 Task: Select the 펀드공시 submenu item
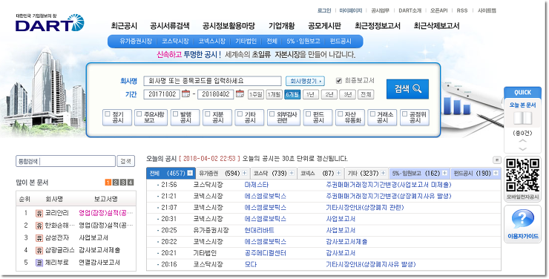tap(341, 41)
